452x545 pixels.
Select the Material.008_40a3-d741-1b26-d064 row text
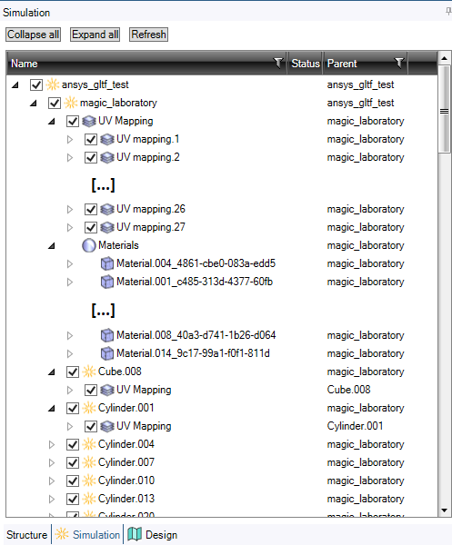pos(196,335)
